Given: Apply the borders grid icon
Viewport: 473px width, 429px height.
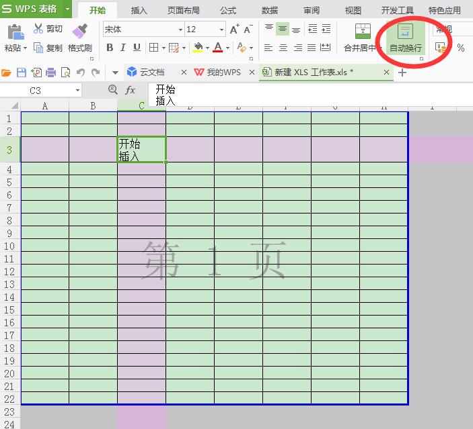Looking at the screenshot, I should (154, 47).
